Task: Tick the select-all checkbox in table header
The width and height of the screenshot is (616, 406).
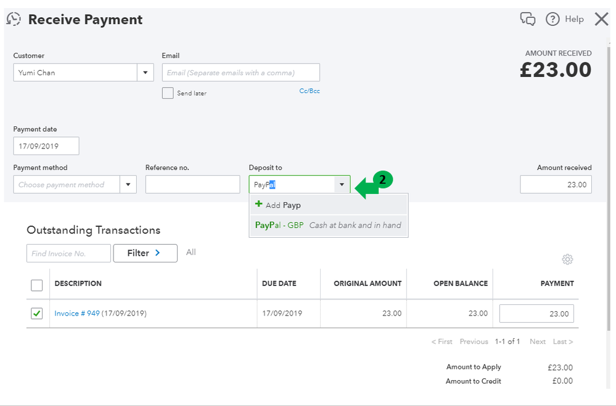Action: coord(37,285)
